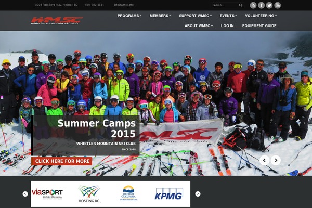Visit the Facebook page icon
This screenshot has height=208, width=312.
[x=261, y=5]
